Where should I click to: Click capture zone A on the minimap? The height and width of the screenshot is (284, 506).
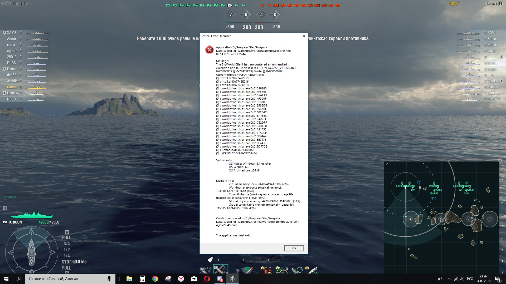click(411, 219)
